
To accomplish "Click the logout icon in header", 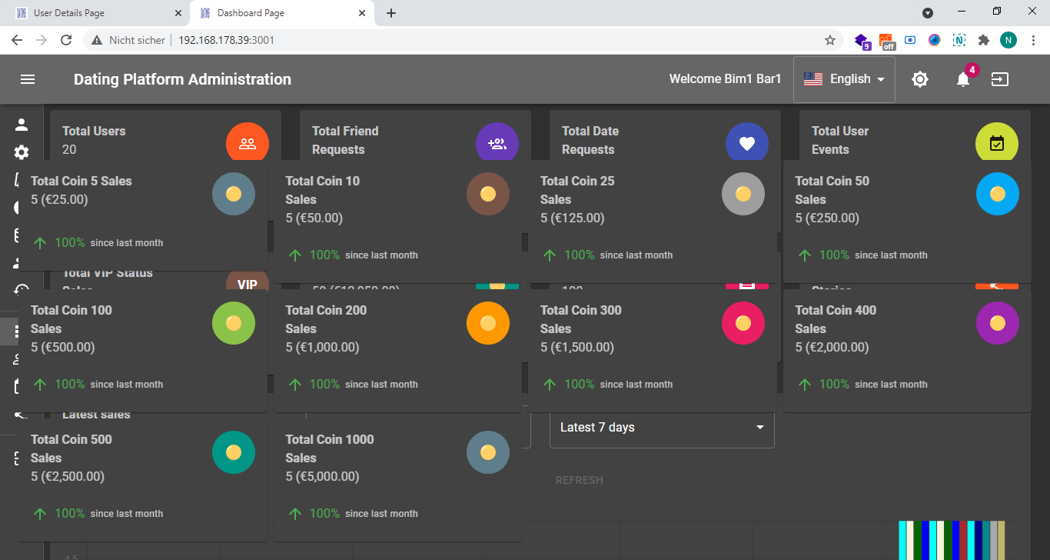I will click(999, 79).
